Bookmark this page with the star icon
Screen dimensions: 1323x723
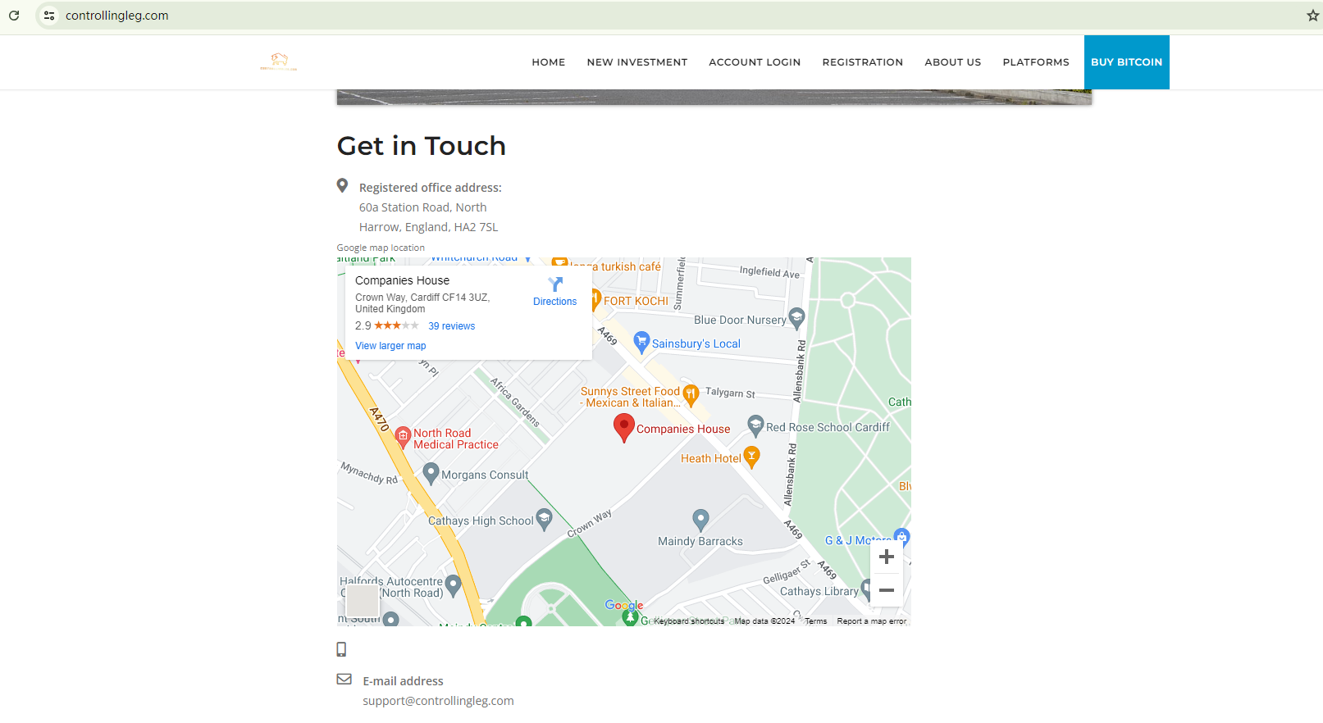point(1312,16)
